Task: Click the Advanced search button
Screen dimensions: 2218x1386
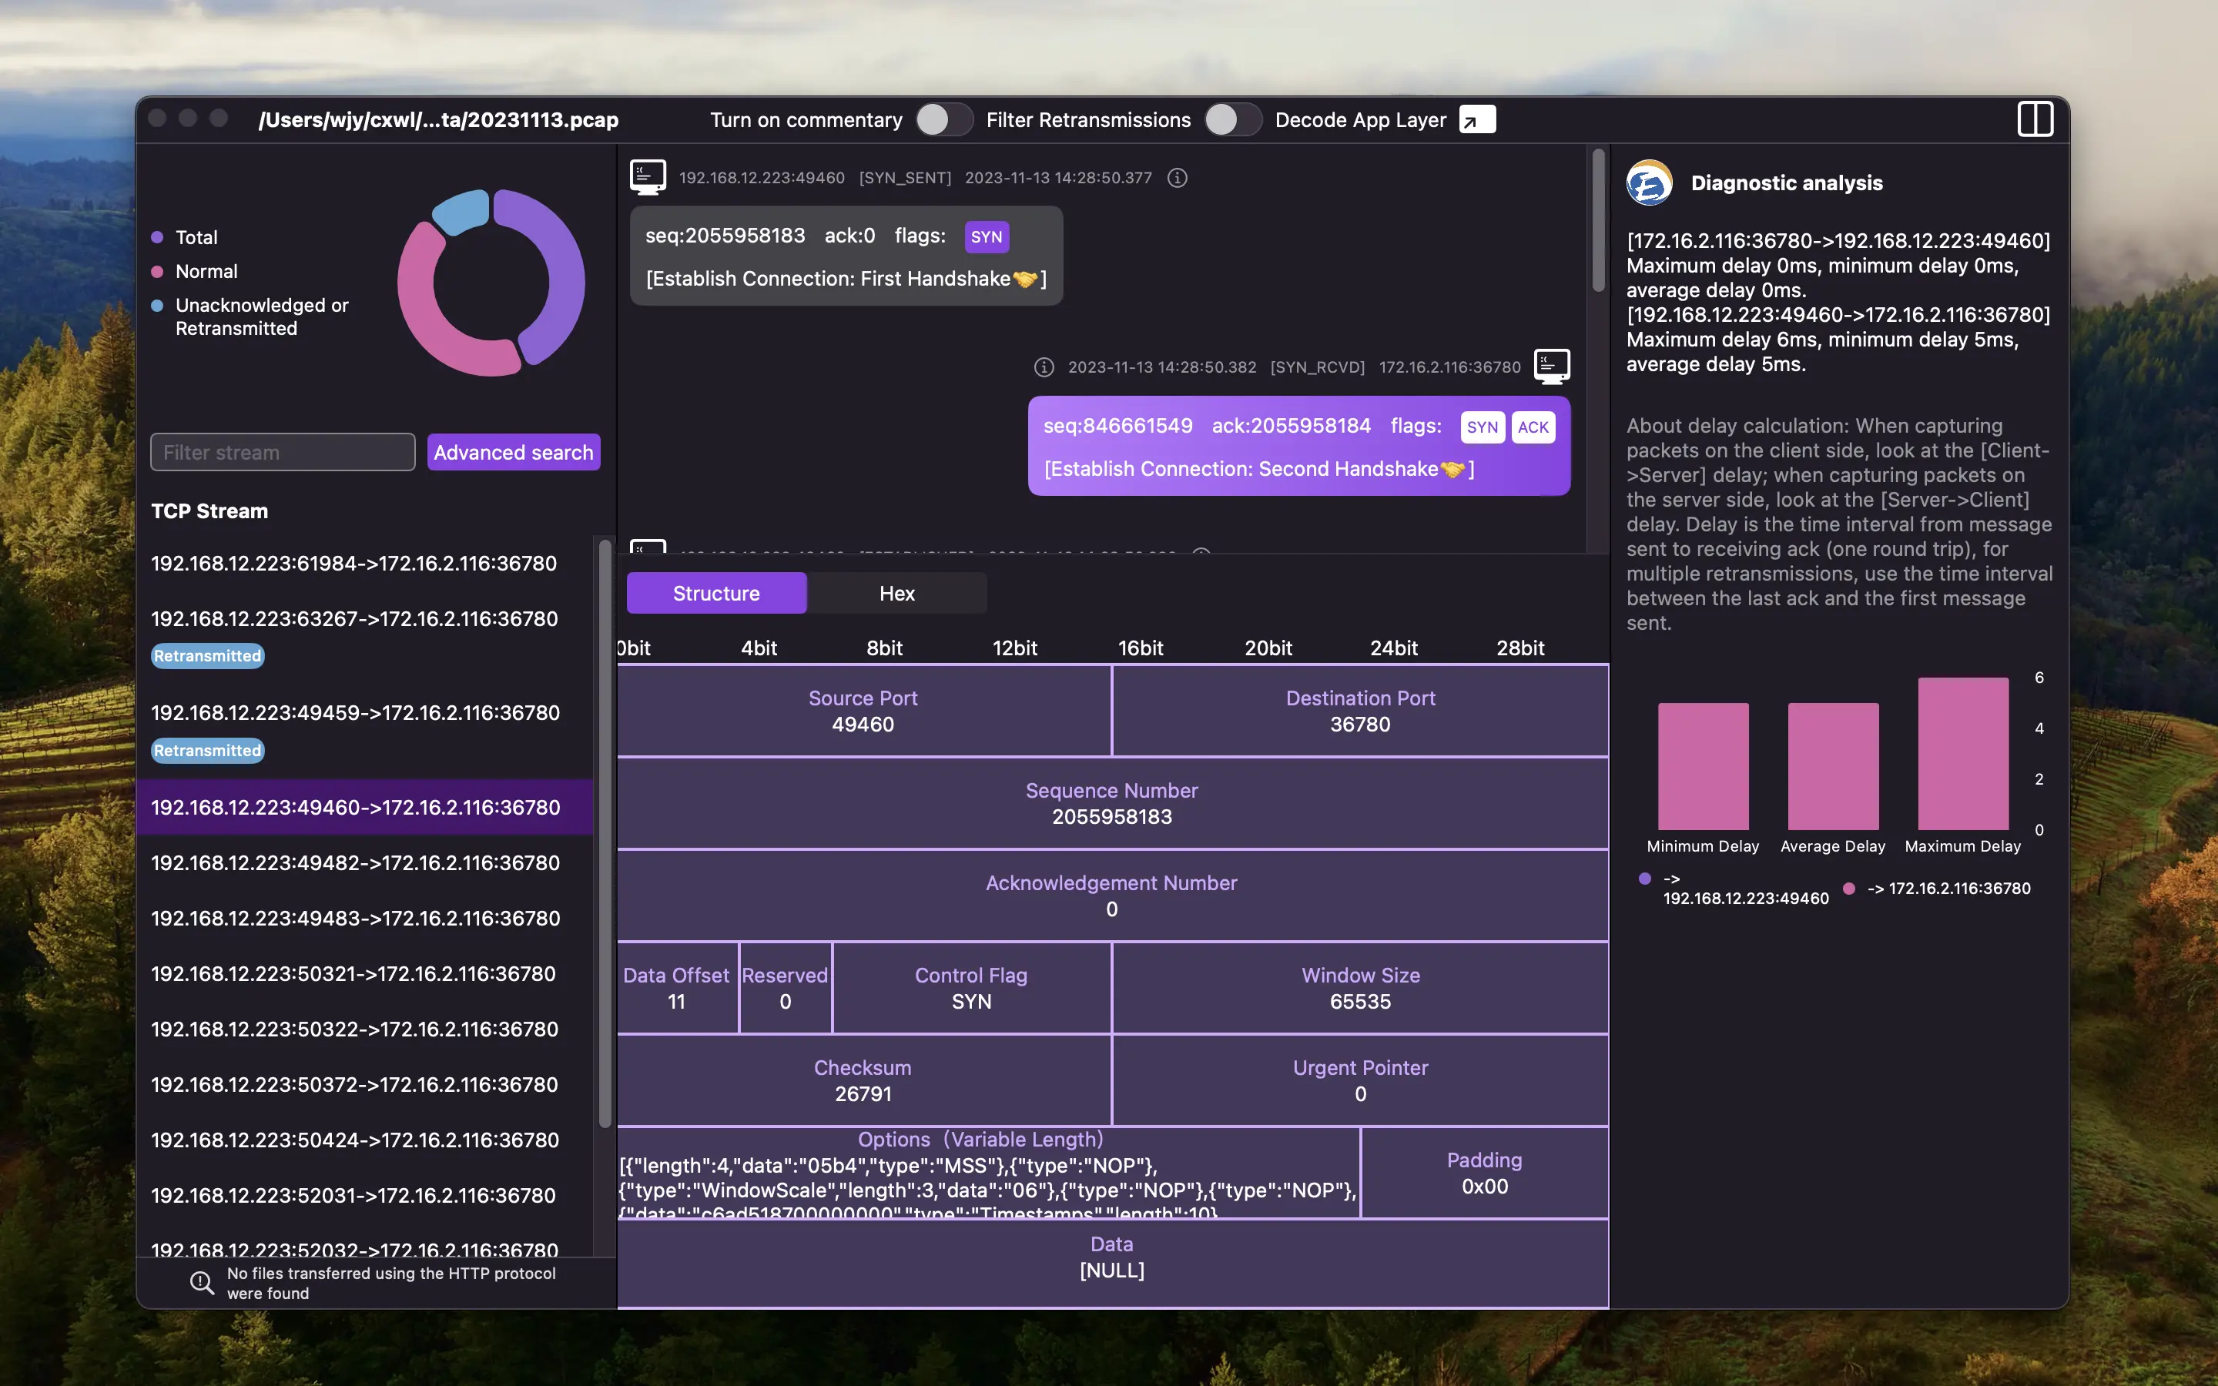Action: pyautogui.click(x=513, y=452)
